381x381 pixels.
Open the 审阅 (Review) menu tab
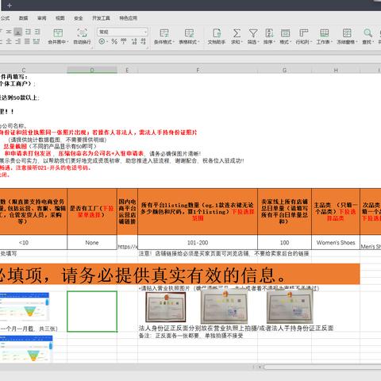coord(42,18)
